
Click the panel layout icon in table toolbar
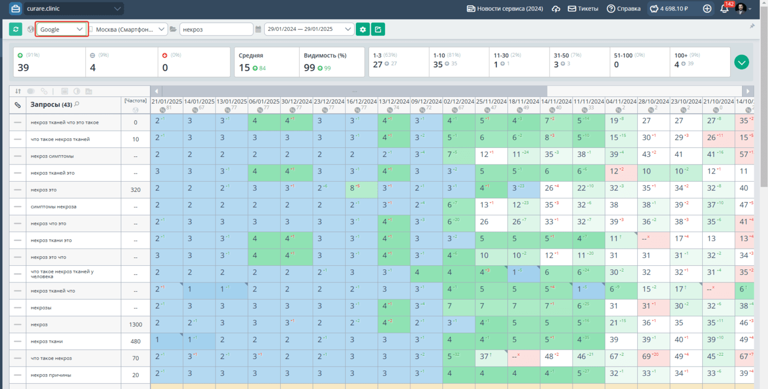pyautogui.click(x=64, y=91)
